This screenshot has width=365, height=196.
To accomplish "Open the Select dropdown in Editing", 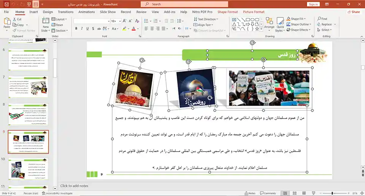I will [324, 30].
